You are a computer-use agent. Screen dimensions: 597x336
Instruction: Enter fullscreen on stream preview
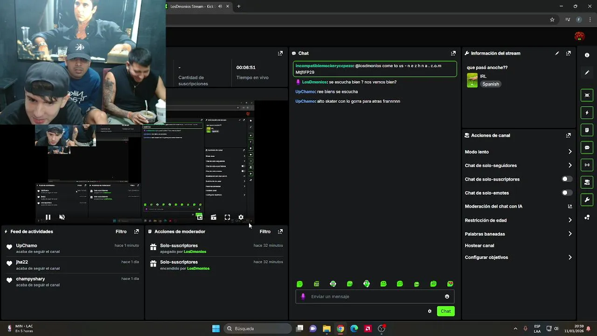pos(227,217)
